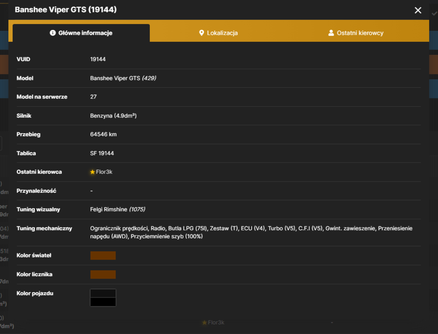Click the Kolor licznika orange swatch

pyautogui.click(x=103, y=274)
